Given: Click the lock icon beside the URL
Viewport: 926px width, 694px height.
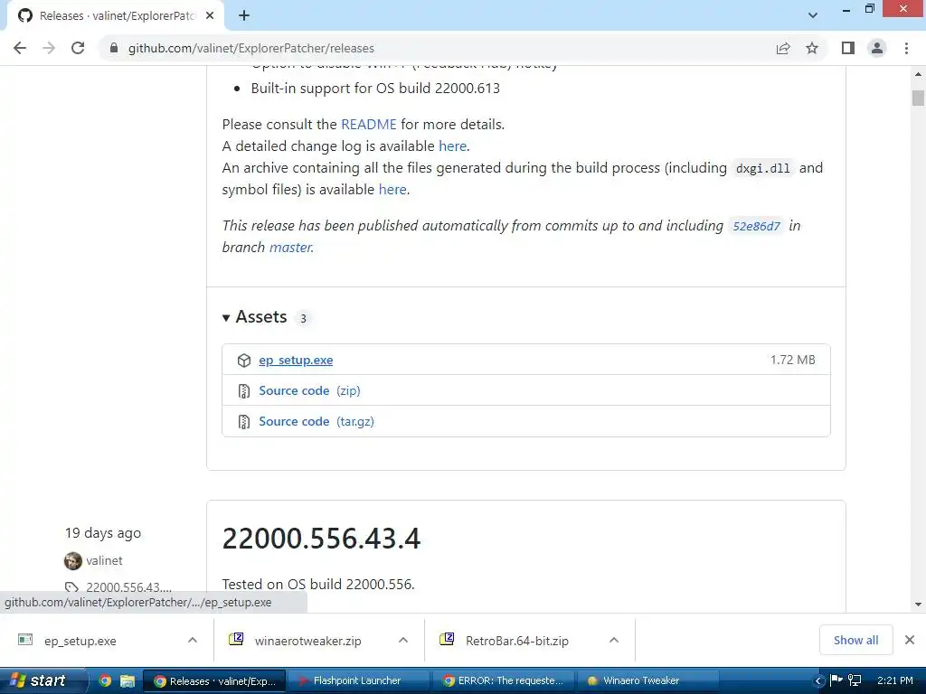Looking at the screenshot, I should [x=114, y=48].
